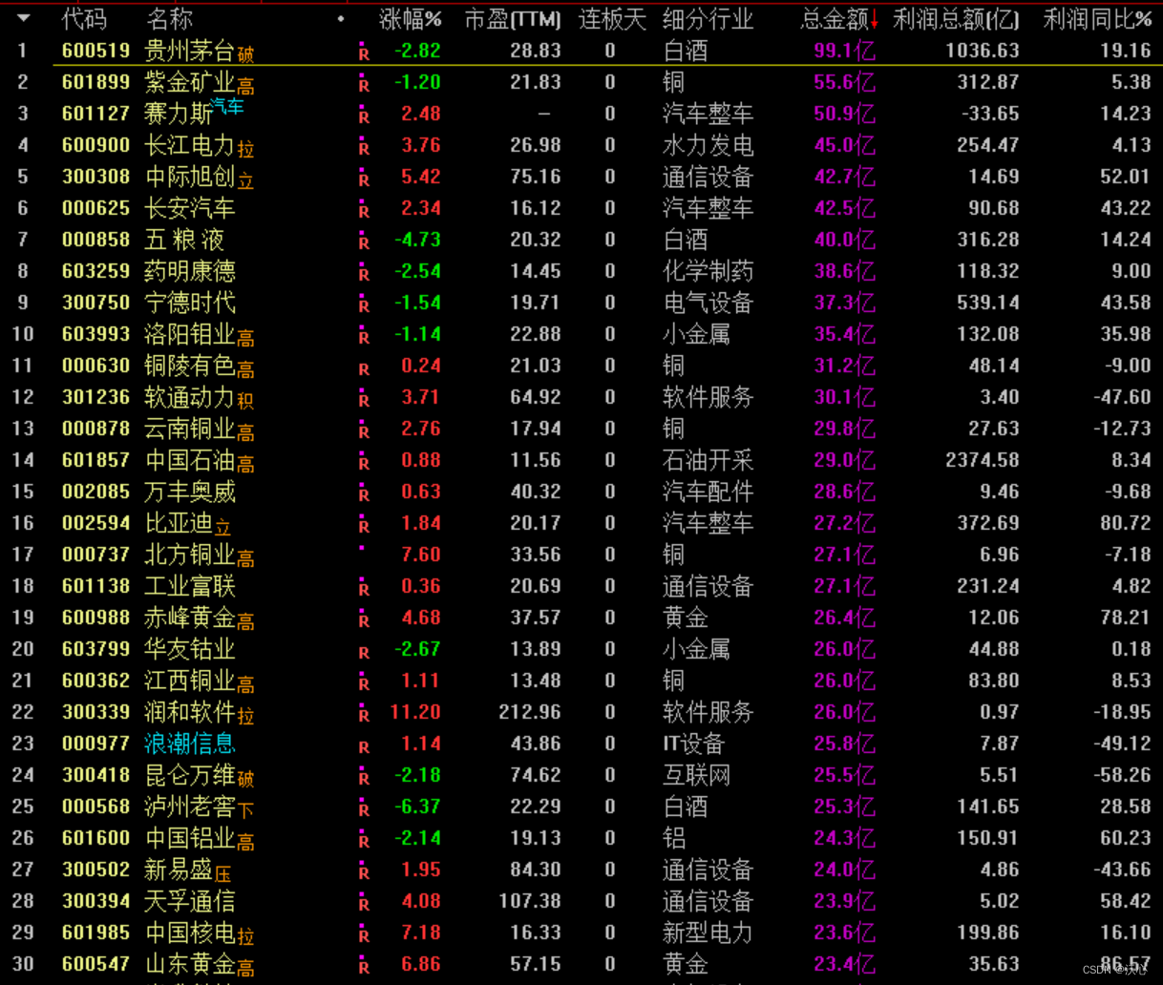1163x985 pixels.
Task: Click the 拉 tag next to 润和软件
Action: (x=245, y=717)
